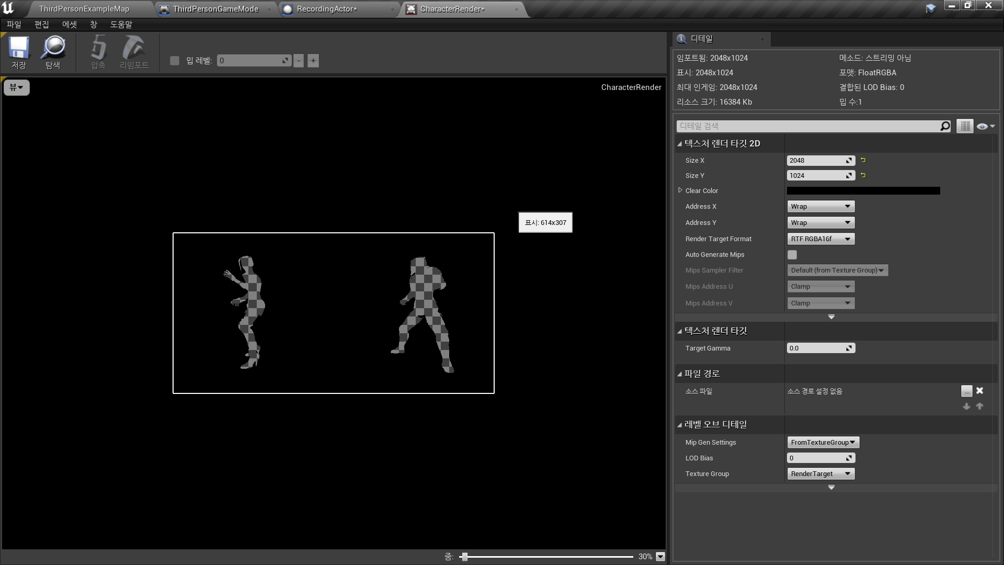Clear the source file path X icon
Image resolution: width=1004 pixels, height=565 pixels.
tap(979, 391)
